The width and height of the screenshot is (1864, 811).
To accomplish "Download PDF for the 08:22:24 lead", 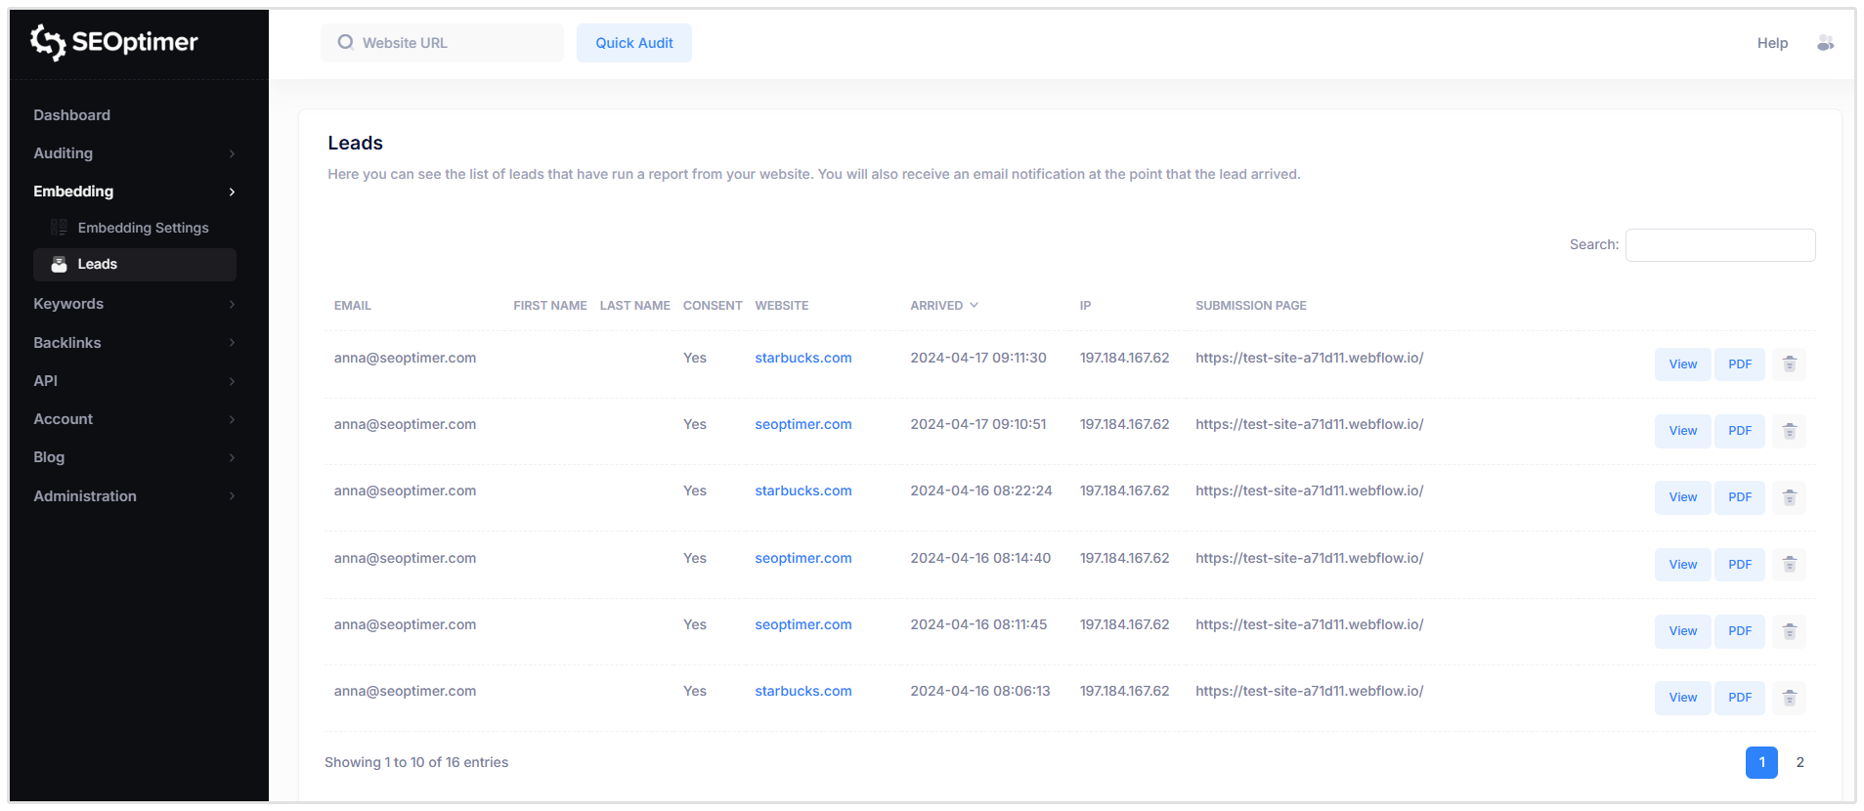I will tap(1739, 497).
